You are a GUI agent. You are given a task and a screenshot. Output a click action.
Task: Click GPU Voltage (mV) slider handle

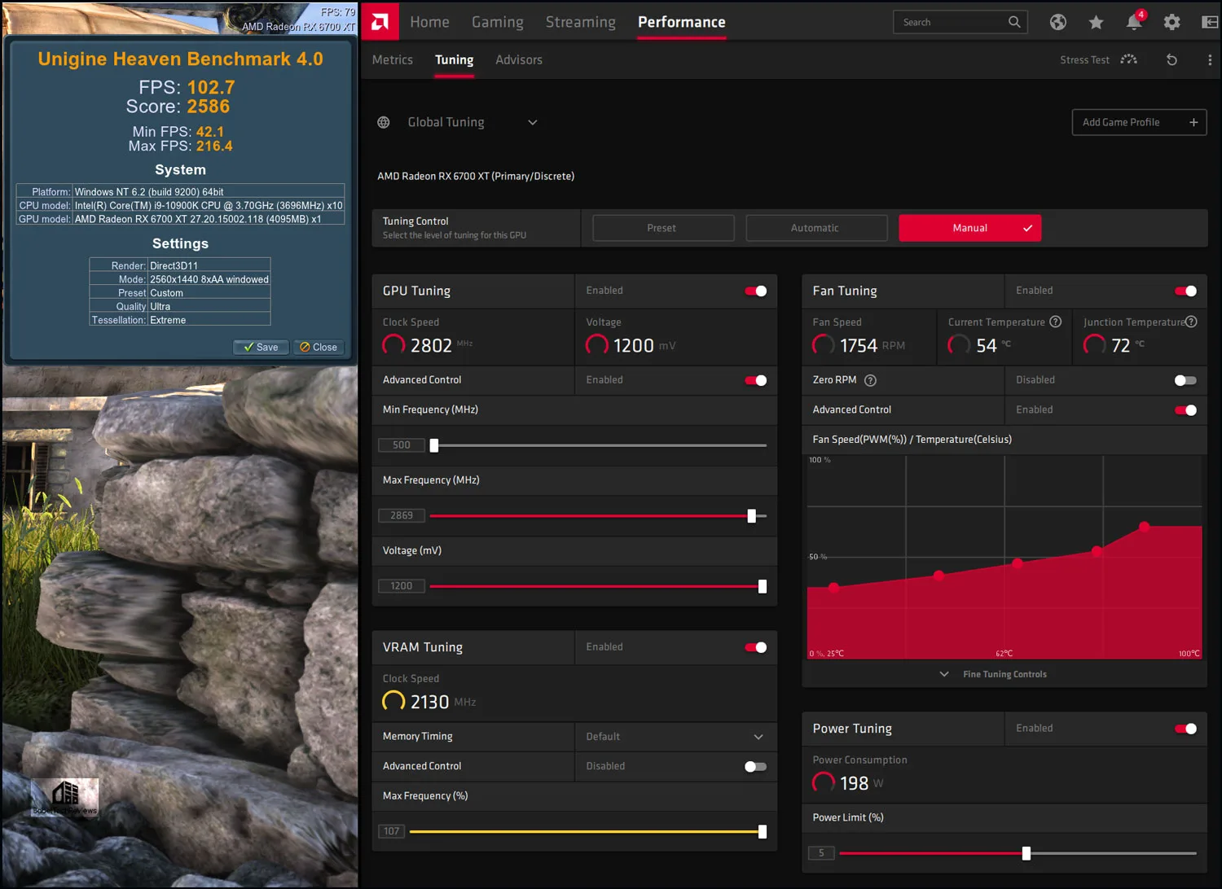point(763,586)
